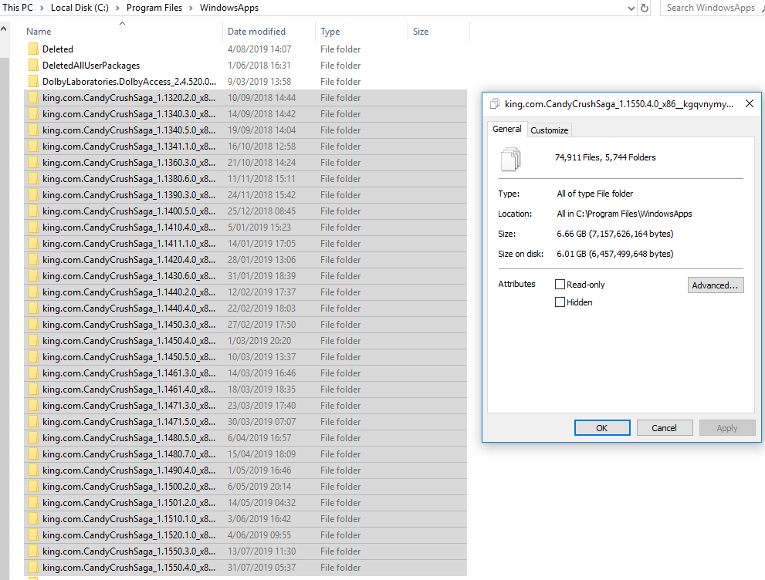Toggle the Hidden attribute checkbox

point(560,302)
